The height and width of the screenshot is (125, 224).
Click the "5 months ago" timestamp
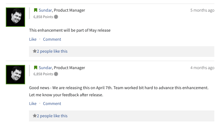(202, 10)
